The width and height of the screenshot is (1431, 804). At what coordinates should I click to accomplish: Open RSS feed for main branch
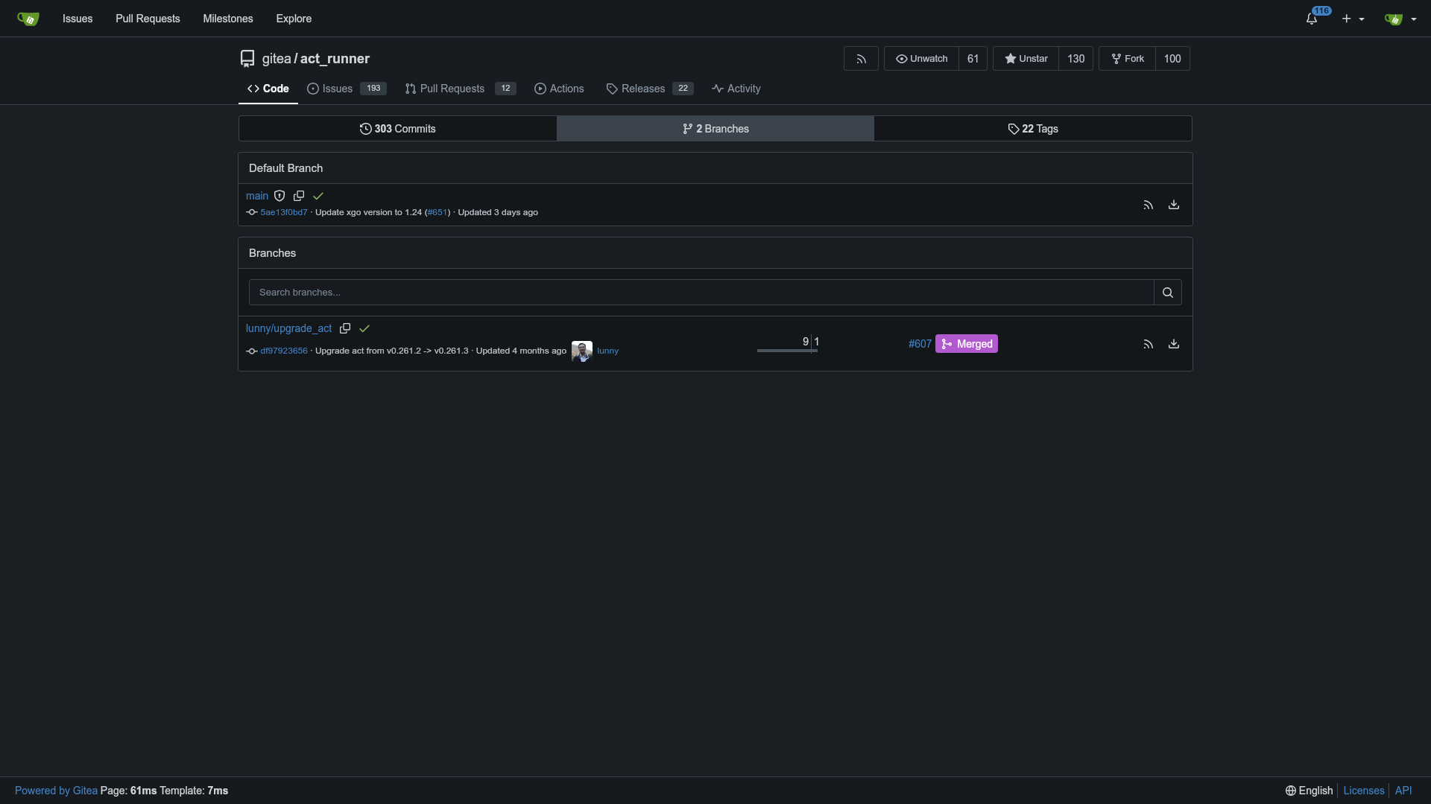tap(1148, 205)
